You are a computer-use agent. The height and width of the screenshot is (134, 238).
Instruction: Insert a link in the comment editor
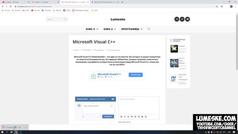tap(142, 117)
